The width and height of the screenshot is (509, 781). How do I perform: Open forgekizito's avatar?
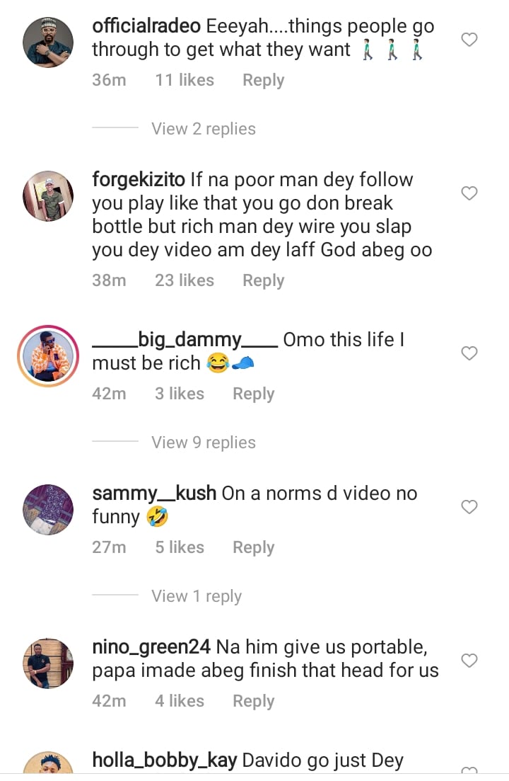click(x=48, y=196)
